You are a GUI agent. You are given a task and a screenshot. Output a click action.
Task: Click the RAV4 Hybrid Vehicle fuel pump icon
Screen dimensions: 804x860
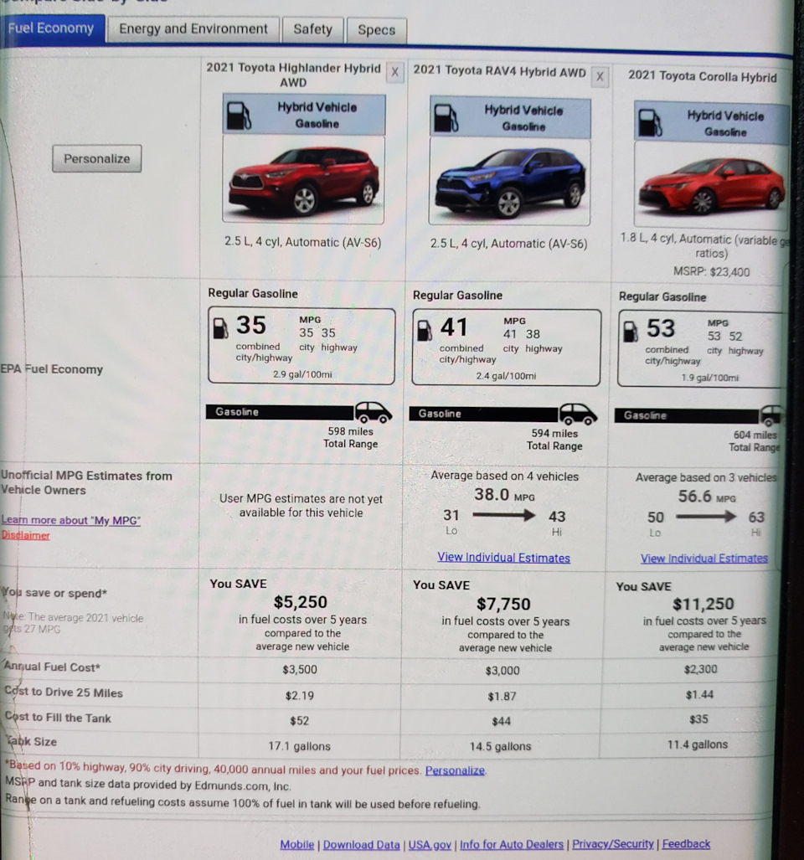pyautogui.click(x=446, y=118)
